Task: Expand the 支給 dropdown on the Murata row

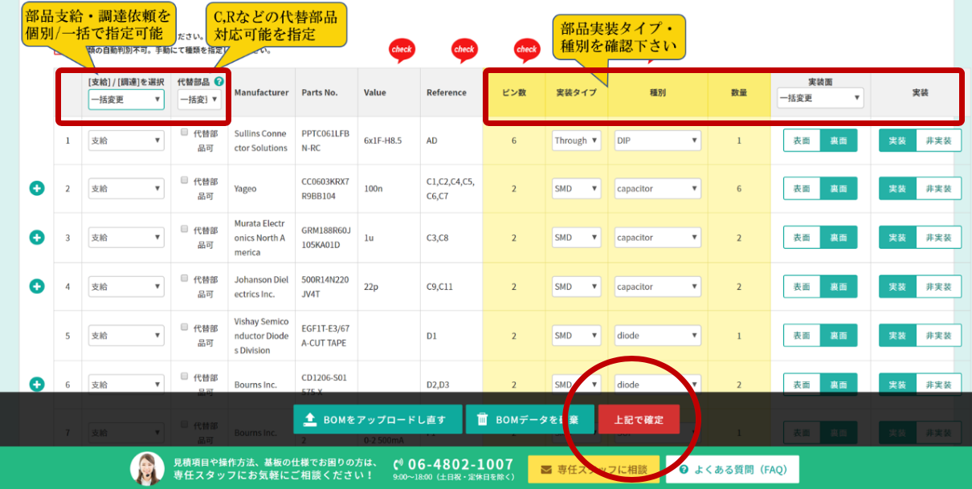Action: pyautogui.click(x=126, y=238)
